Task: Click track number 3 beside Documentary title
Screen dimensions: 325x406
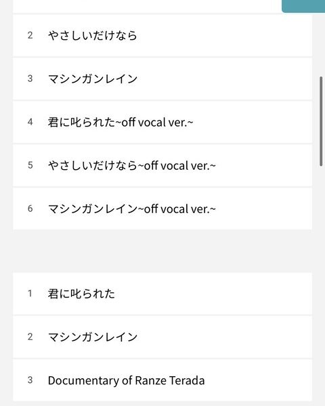Action: click(x=30, y=380)
